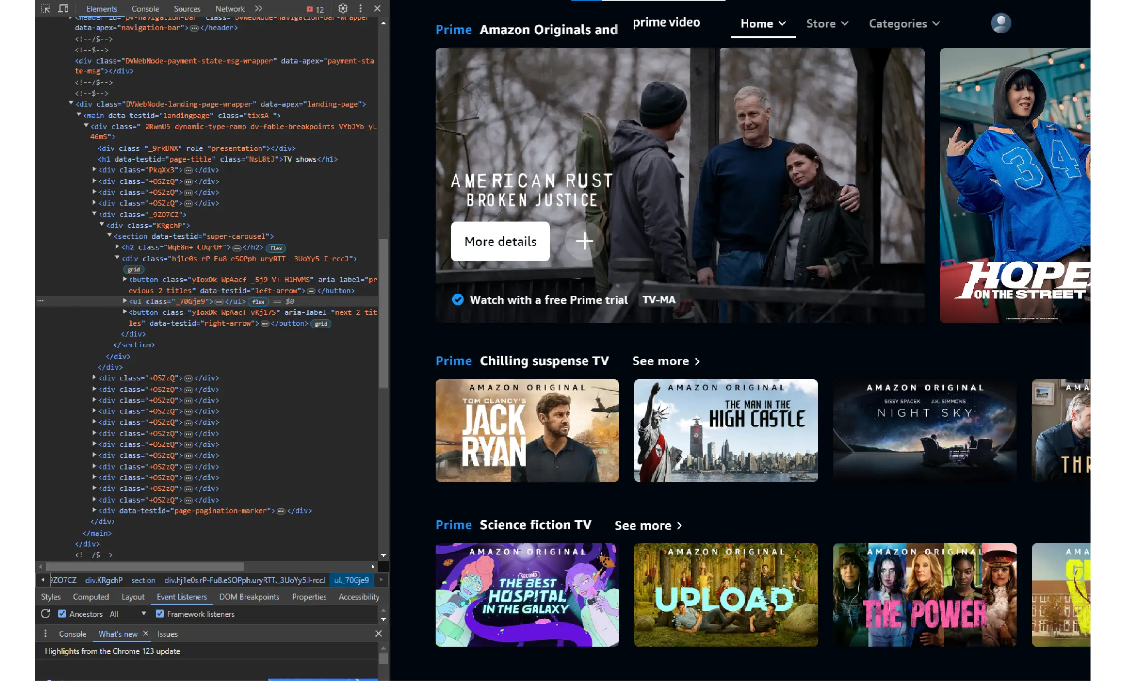Image resolution: width=1126 pixels, height=681 pixels.
Task: Click the refresh event listeners icon
Action: pyautogui.click(x=46, y=614)
